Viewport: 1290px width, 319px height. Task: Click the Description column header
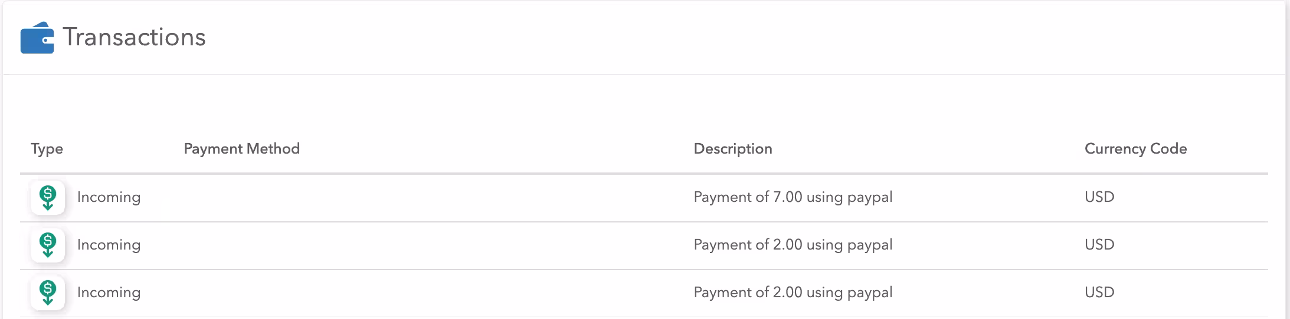tap(732, 149)
